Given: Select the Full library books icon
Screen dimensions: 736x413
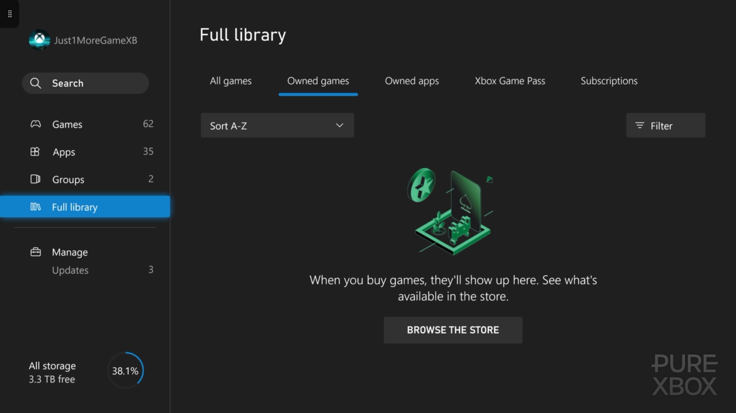Looking at the screenshot, I should pos(35,207).
